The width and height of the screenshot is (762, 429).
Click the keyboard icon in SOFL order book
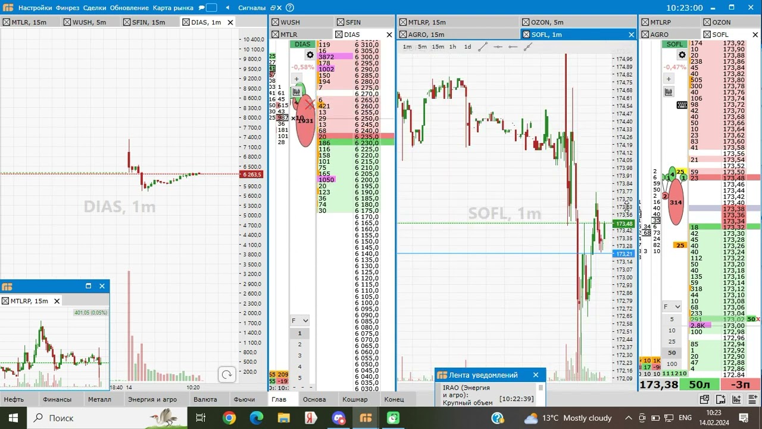tap(682, 105)
